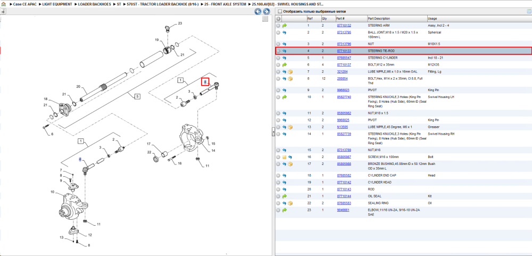Toggle the round select button for STEERING TIE-ROD
The height and width of the screenshot is (256, 532).
coord(278,51)
